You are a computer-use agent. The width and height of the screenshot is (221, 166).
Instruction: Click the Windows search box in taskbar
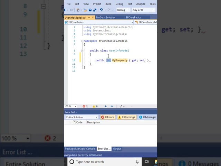point(104,162)
